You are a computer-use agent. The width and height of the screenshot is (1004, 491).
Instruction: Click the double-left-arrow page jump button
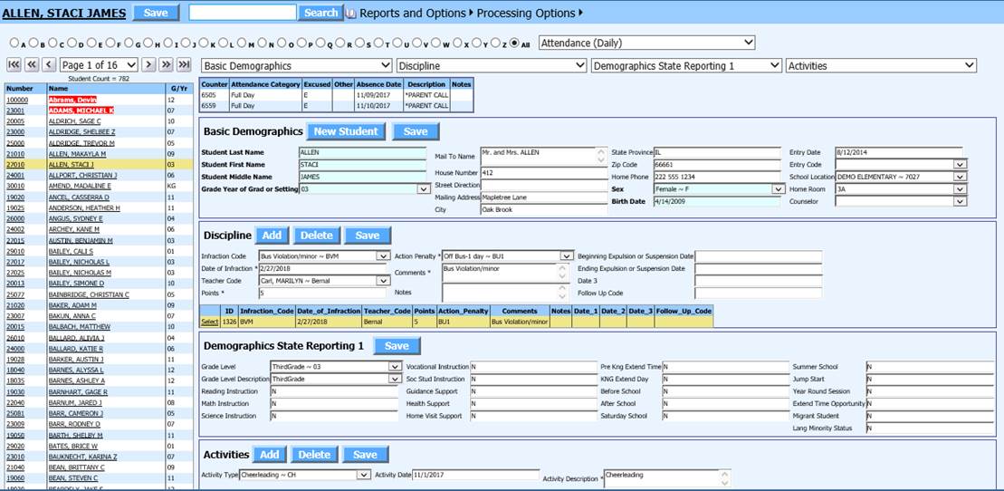[x=31, y=64]
